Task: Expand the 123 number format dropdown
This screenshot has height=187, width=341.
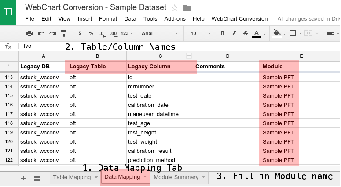Action: [x=127, y=33]
